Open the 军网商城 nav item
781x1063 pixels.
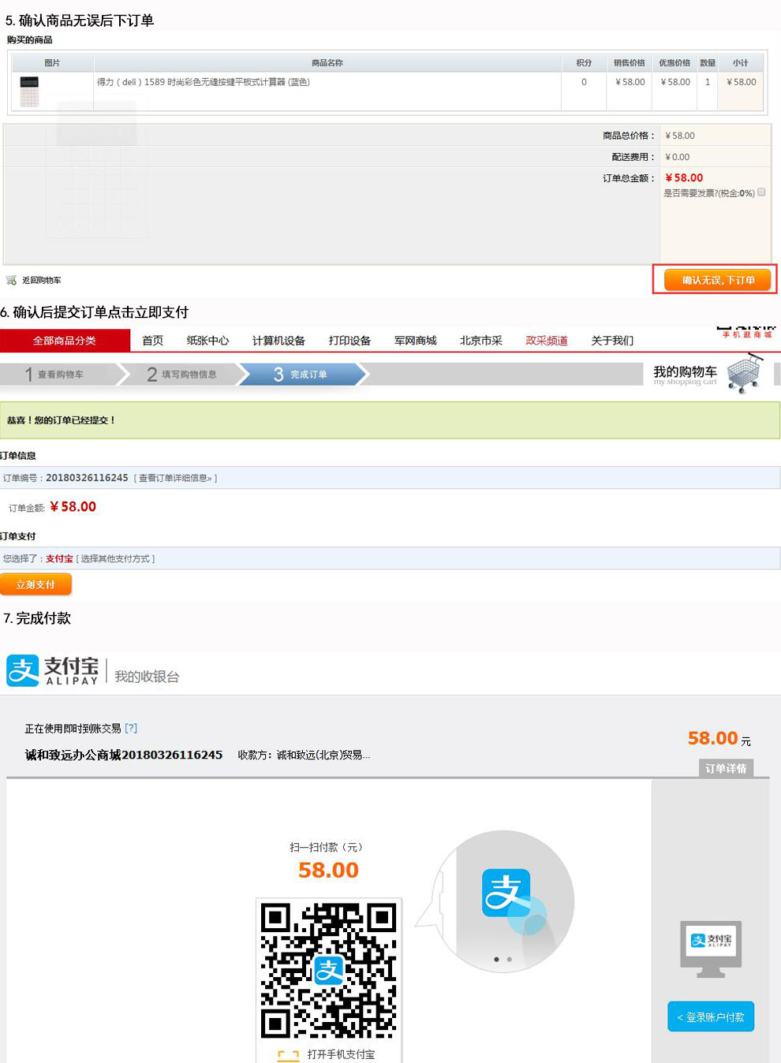(415, 341)
